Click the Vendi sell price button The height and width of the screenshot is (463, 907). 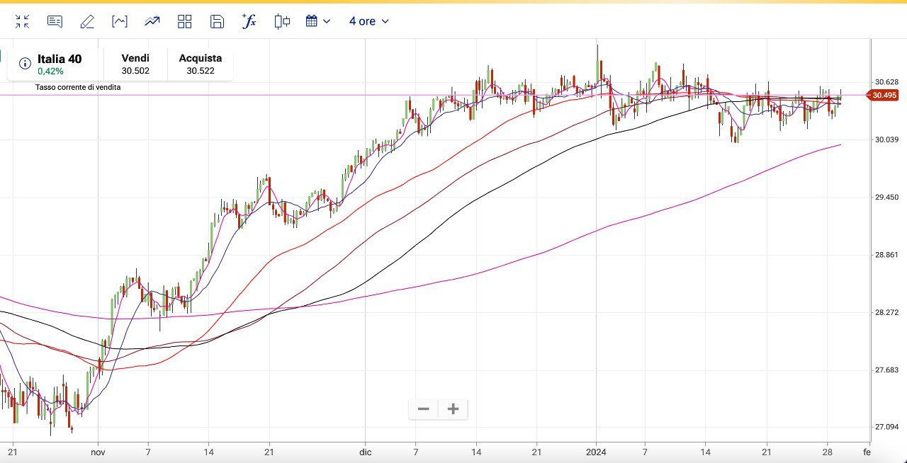click(x=135, y=64)
